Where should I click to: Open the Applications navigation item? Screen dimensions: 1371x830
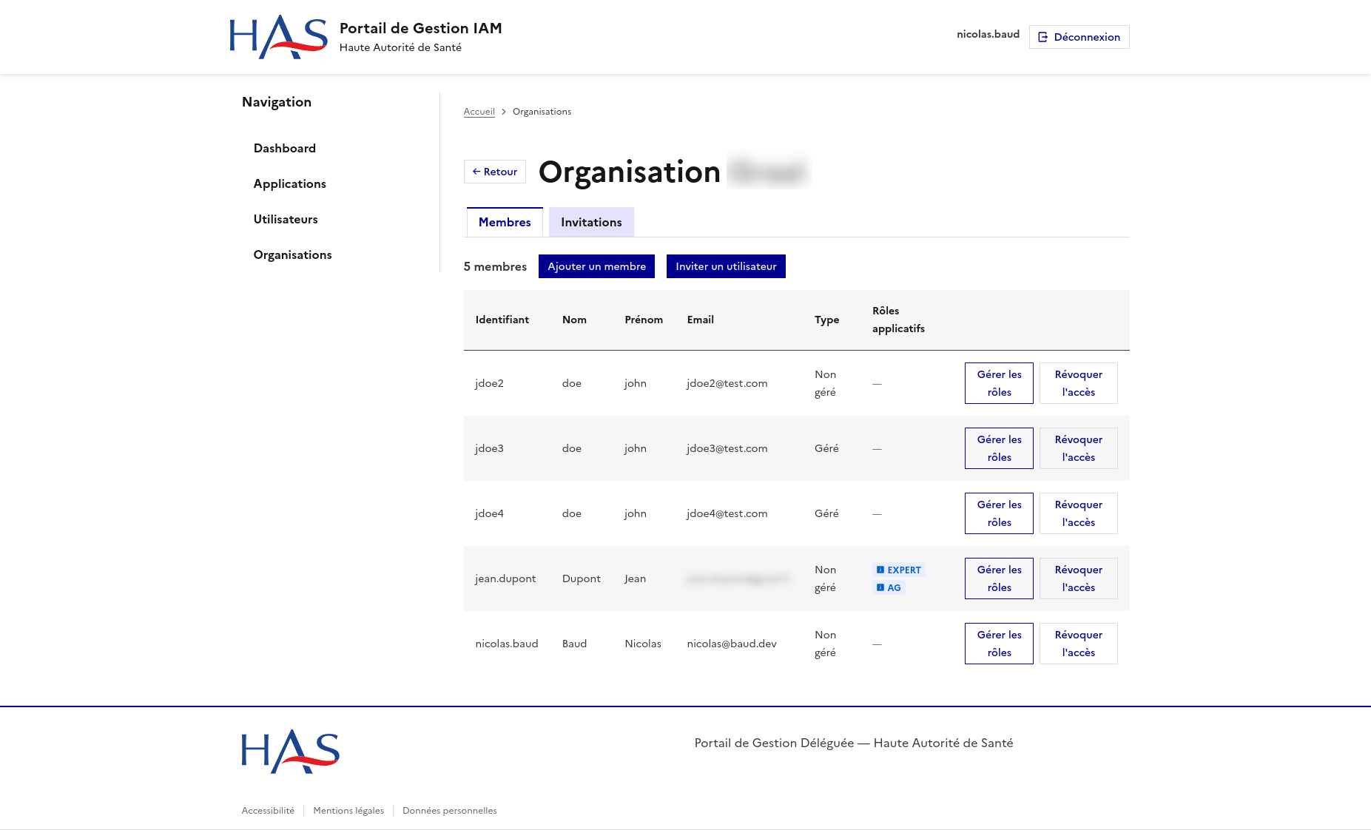[290, 183]
